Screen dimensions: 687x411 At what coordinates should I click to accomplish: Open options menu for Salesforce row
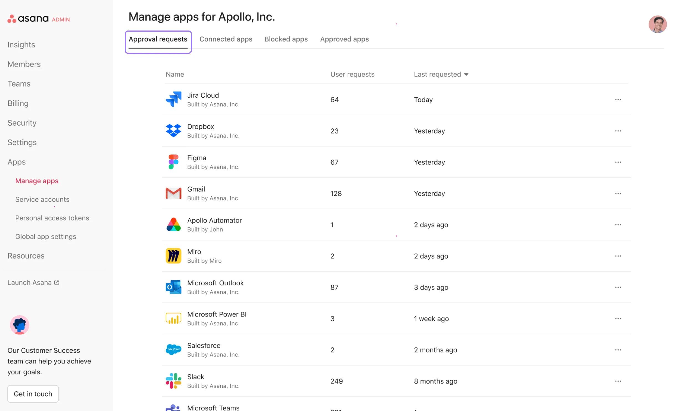coord(618,350)
